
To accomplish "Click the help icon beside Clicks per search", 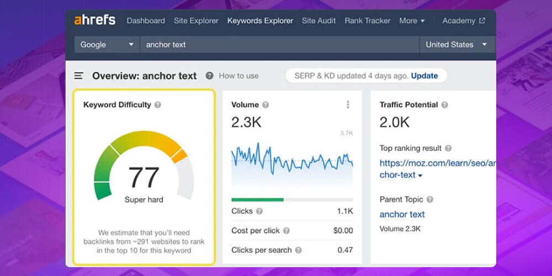I will pos(298,250).
